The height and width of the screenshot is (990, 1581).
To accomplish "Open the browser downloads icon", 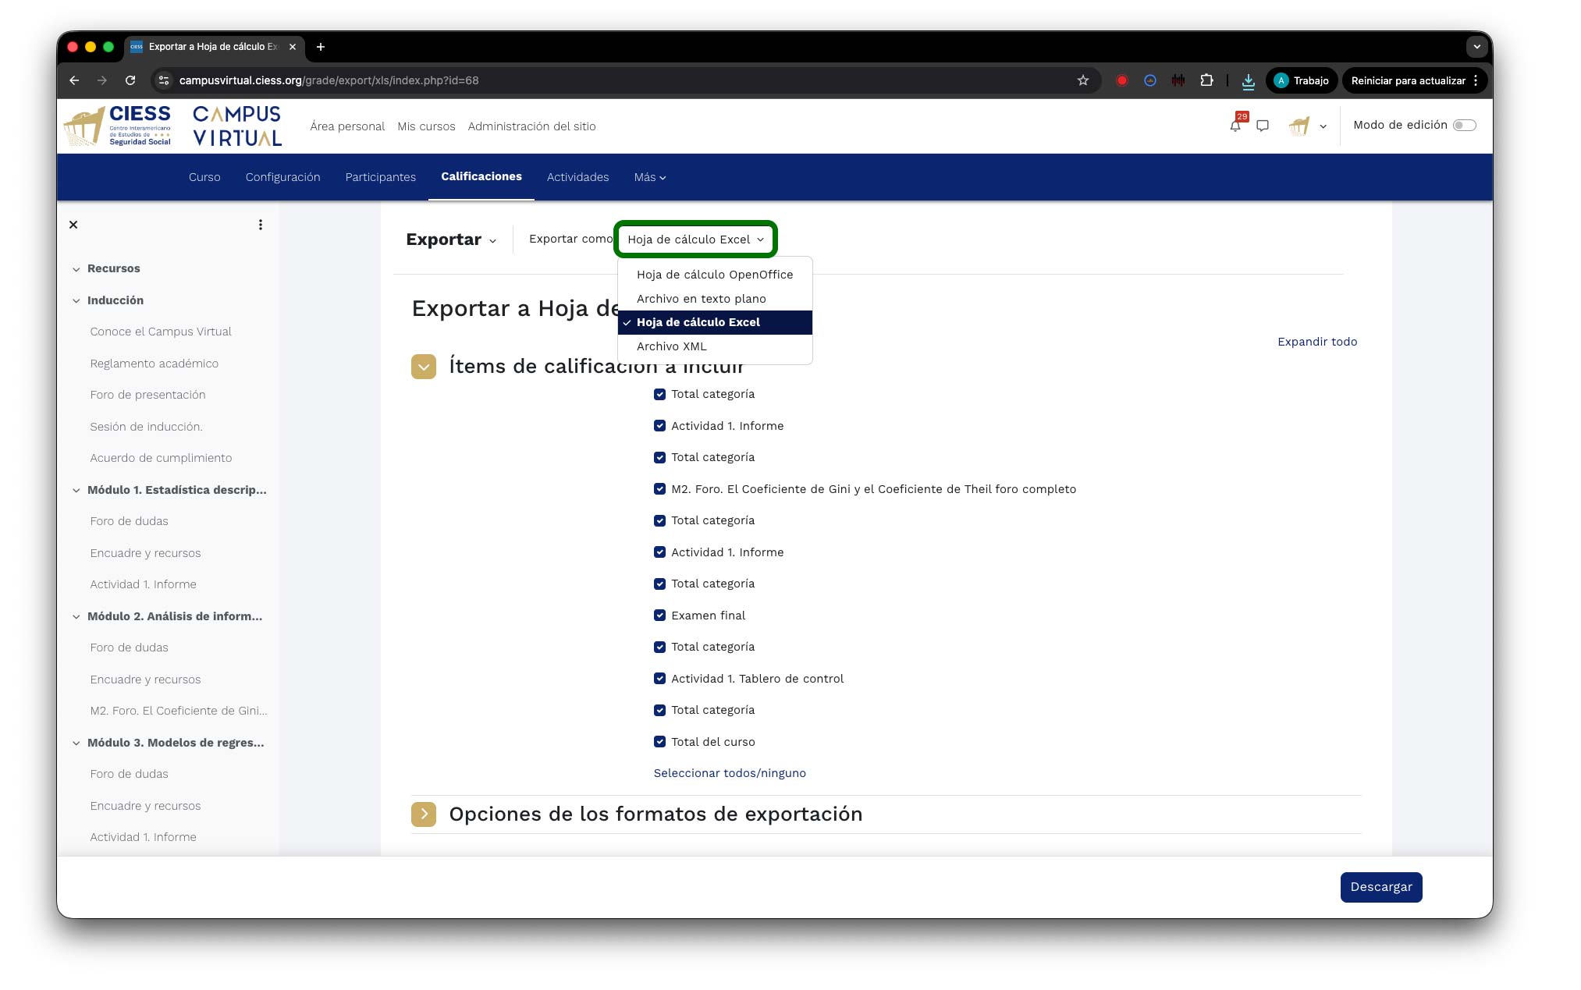I will pos(1248,80).
